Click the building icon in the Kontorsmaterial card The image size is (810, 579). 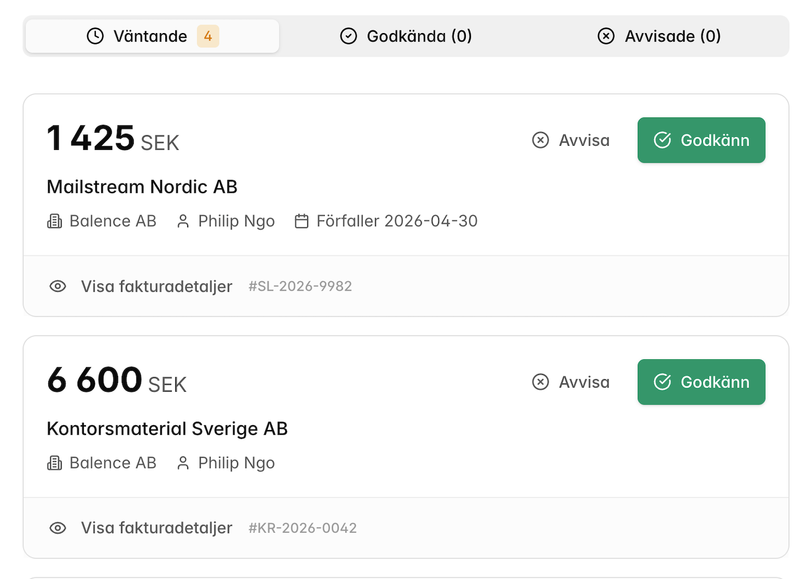coord(55,463)
